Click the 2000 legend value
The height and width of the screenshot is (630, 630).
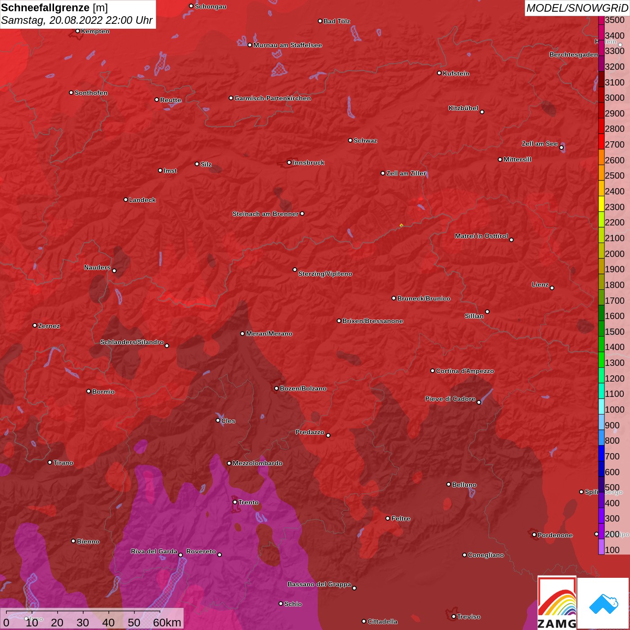(615, 254)
